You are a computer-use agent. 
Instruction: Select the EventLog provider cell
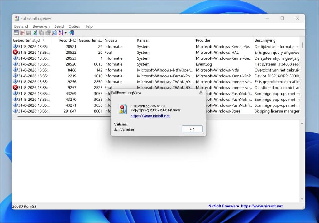tap(204, 64)
